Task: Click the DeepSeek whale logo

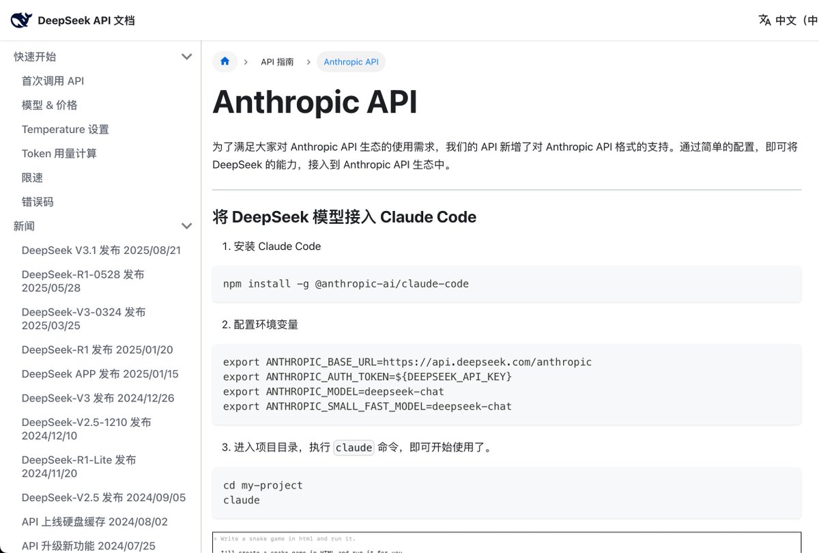Action: (x=21, y=20)
